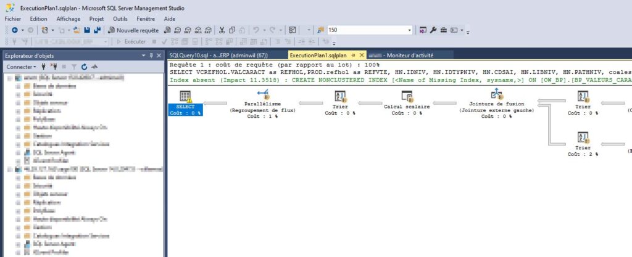Click the open file folder icon
The width and height of the screenshot is (632, 257).
tap(77, 30)
